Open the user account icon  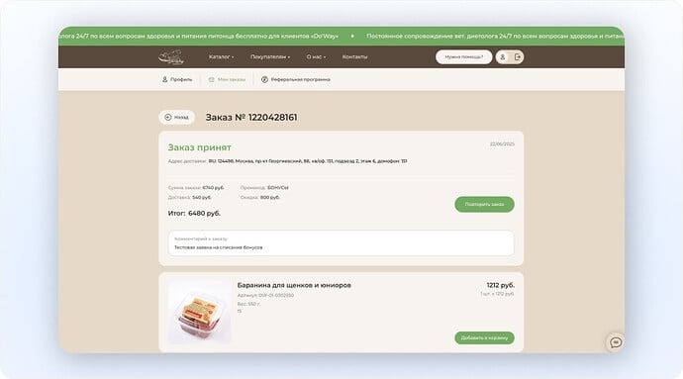click(503, 57)
